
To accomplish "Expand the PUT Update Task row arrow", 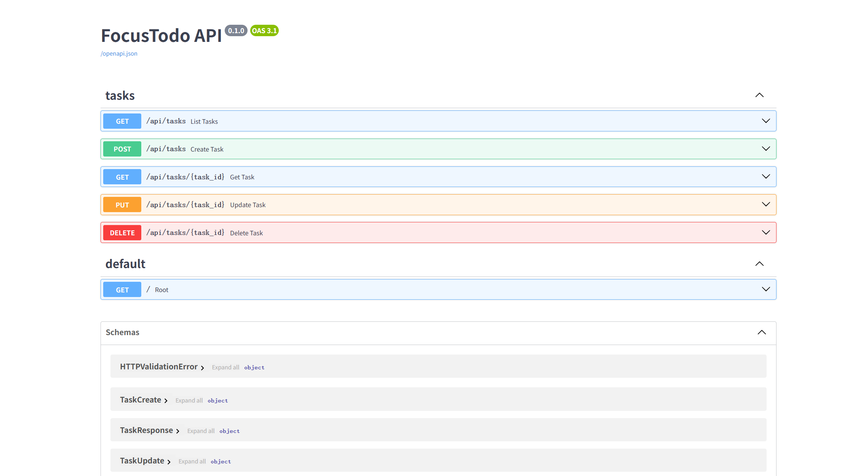I will tap(766, 204).
